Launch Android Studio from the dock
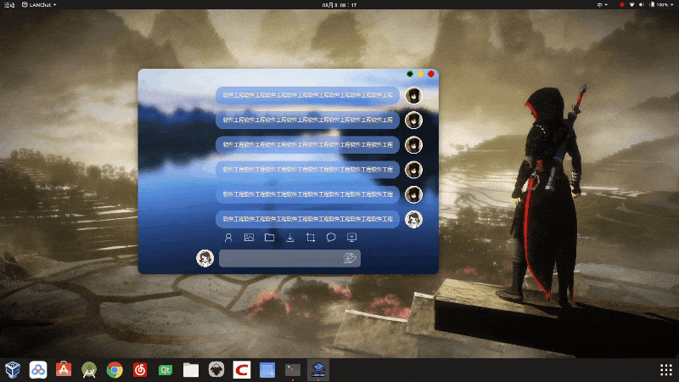Screen dimensions: 679x382 89,370
